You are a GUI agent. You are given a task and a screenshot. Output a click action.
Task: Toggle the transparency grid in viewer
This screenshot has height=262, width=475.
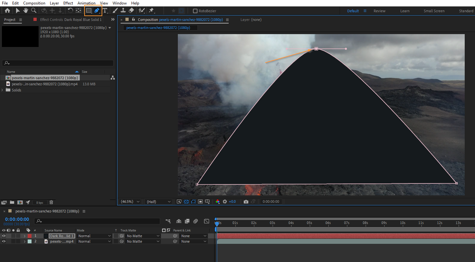[186, 202]
